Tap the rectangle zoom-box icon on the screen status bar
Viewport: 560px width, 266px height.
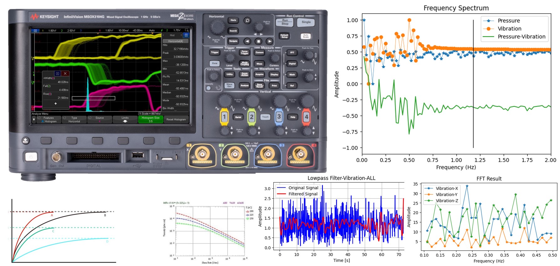click(187, 30)
